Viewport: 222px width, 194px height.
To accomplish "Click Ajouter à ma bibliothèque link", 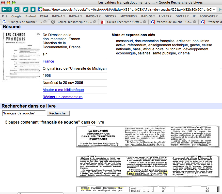I will 63,90.
